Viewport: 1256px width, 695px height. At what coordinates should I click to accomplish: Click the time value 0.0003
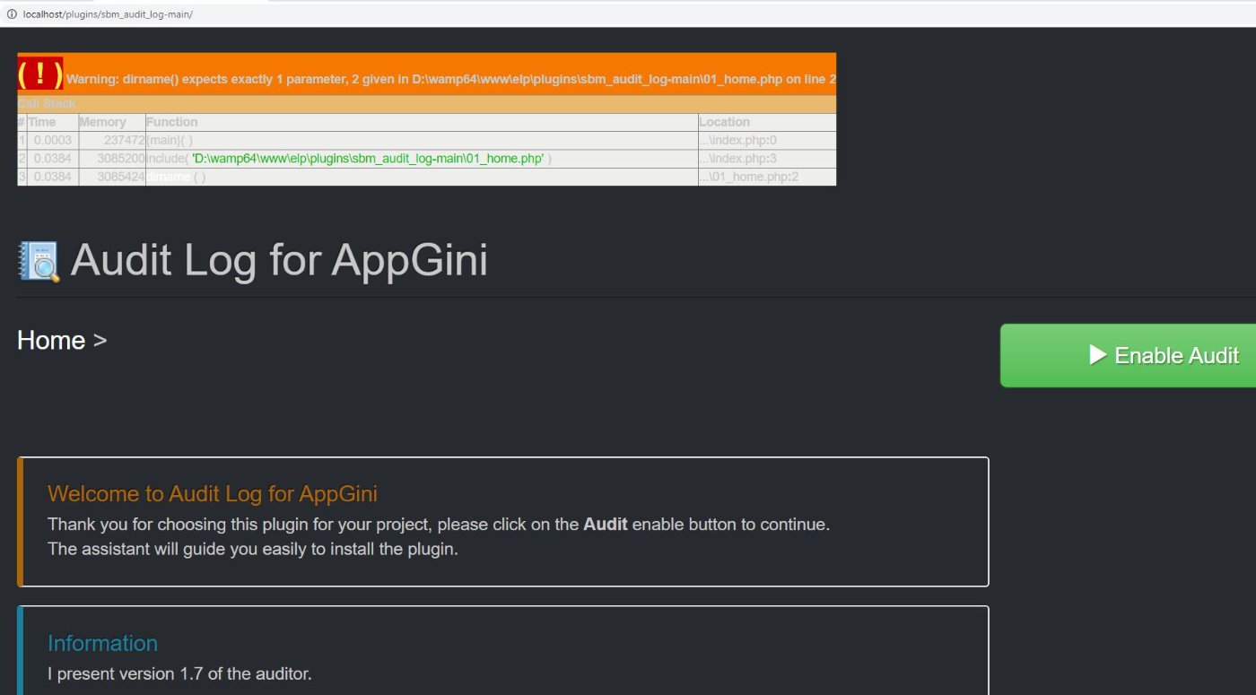coord(52,140)
